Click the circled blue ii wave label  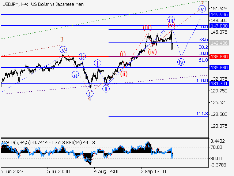point(106,89)
